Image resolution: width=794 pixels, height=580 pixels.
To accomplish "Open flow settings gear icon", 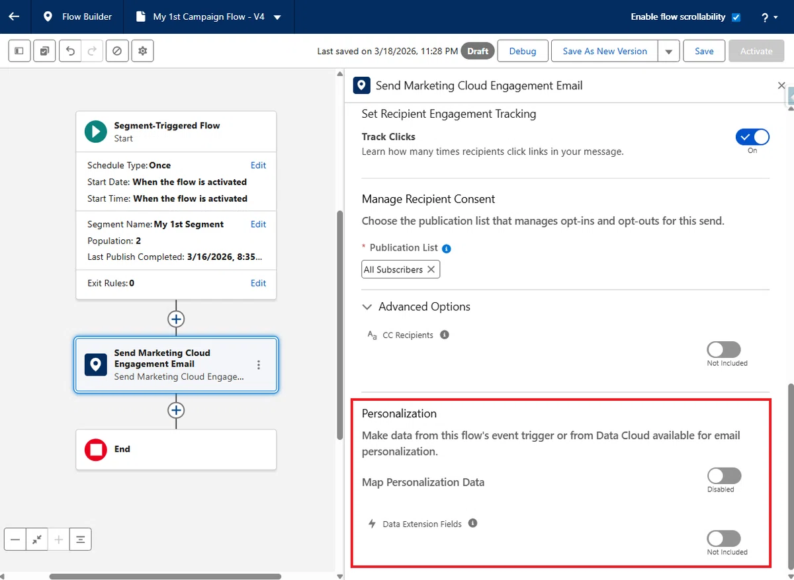I will pos(142,51).
